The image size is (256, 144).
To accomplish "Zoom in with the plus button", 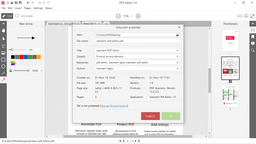I will 138,16.
